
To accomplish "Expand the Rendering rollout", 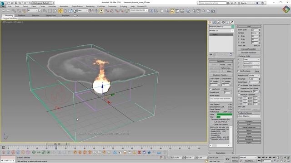I will click(249, 139).
